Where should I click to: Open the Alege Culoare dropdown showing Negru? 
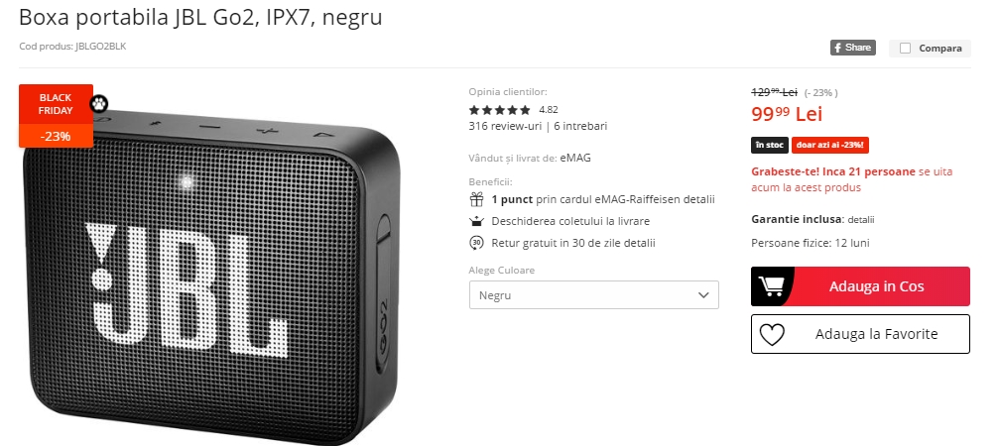[594, 295]
